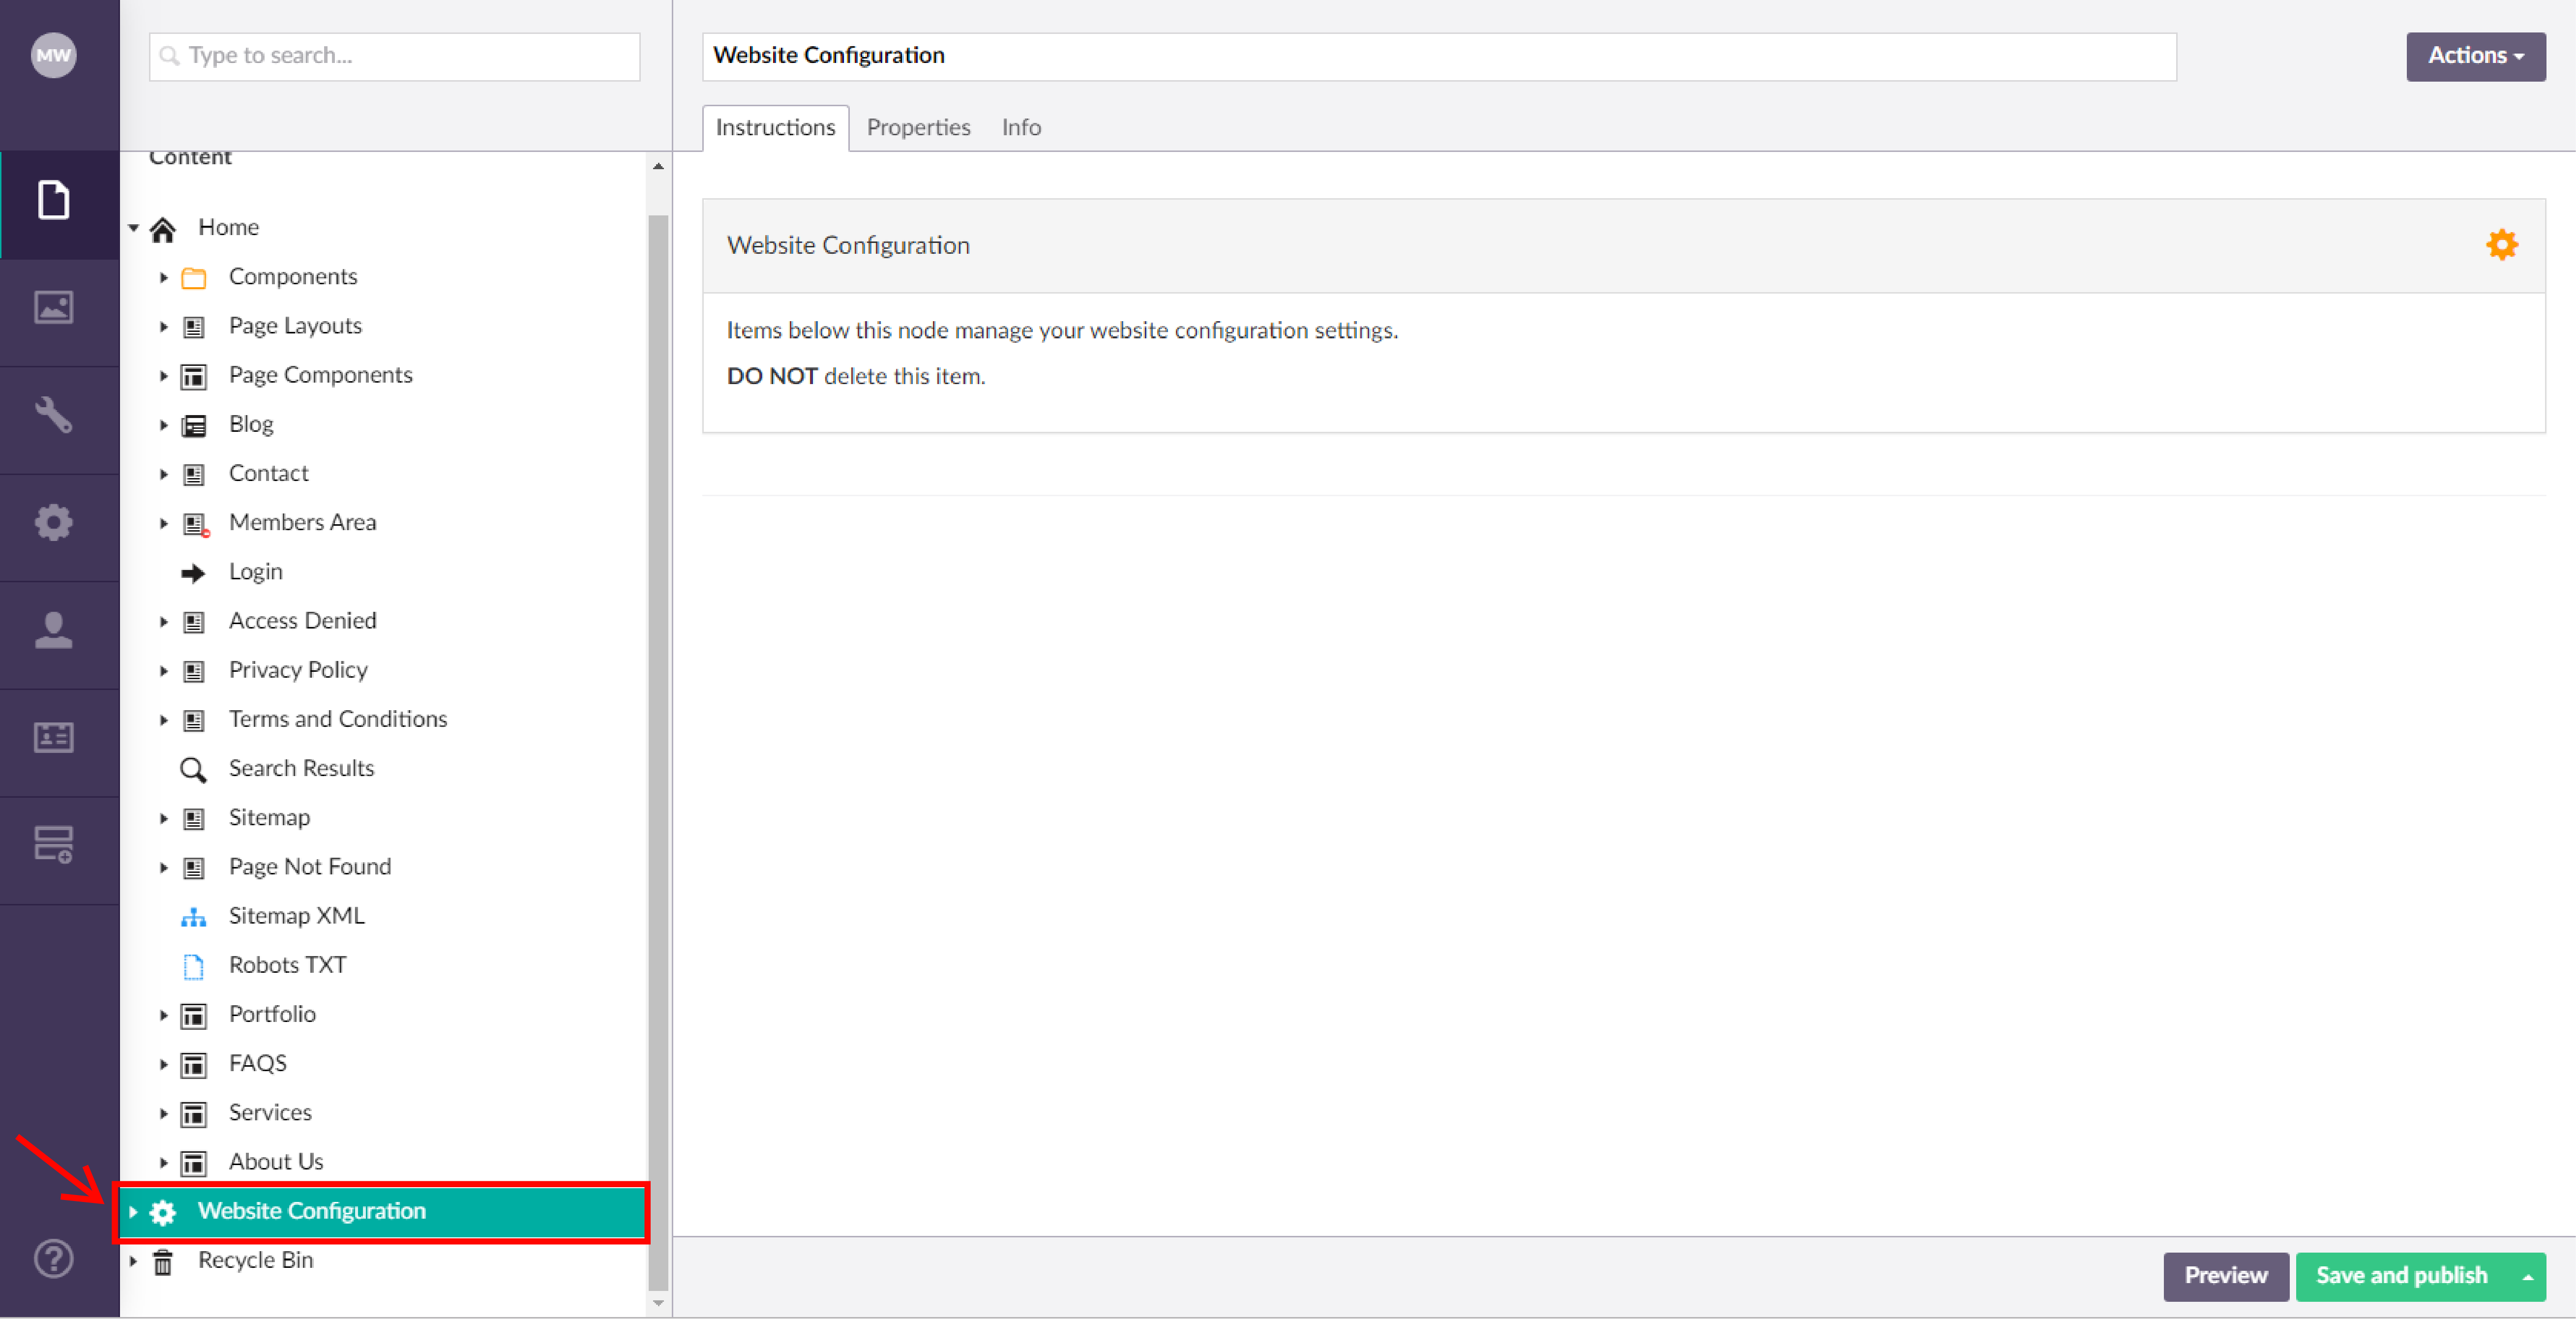
Task: Open the Media section image icon
Action: click(x=53, y=307)
